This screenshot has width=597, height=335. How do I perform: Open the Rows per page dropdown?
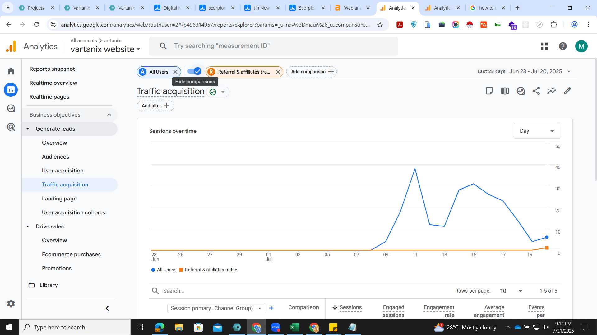(x=511, y=291)
